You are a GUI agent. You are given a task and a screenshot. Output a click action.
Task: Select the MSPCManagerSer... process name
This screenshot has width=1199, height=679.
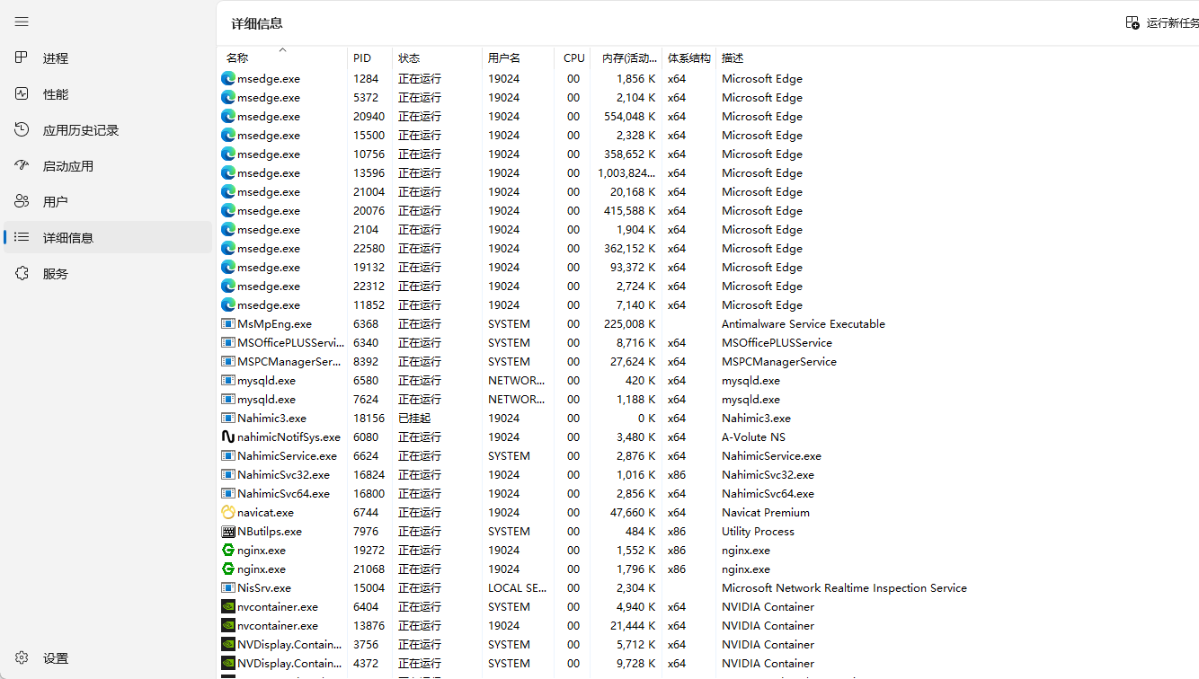[289, 361]
